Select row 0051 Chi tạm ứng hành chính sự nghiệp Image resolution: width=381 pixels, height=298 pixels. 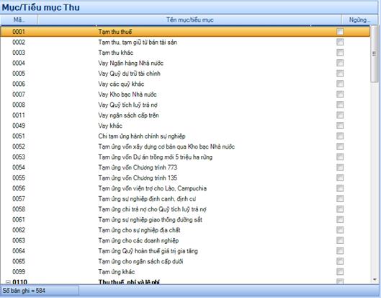click(x=185, y=136)
